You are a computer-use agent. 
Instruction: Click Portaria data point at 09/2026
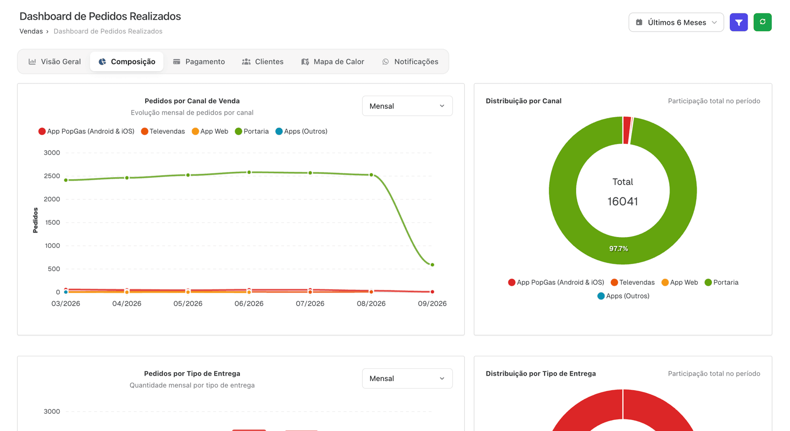click(x=433, y=265)
